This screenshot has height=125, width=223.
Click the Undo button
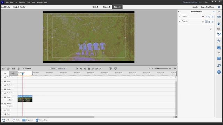pyautogui.click(x=6, y=120)
